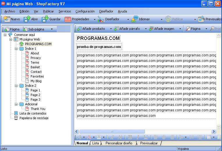Screen dimensions: 222x151
Task: Select the Privacy page in tree
Action: tap(35, 58)
